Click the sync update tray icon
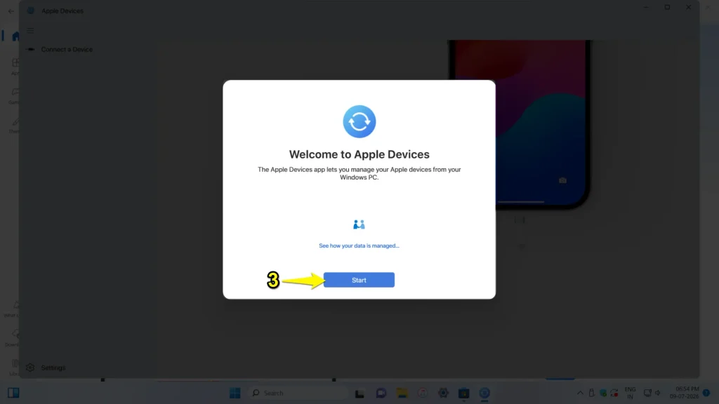This screenshot has width=719, height=404. pyautogui.click(x=614, y=393)
